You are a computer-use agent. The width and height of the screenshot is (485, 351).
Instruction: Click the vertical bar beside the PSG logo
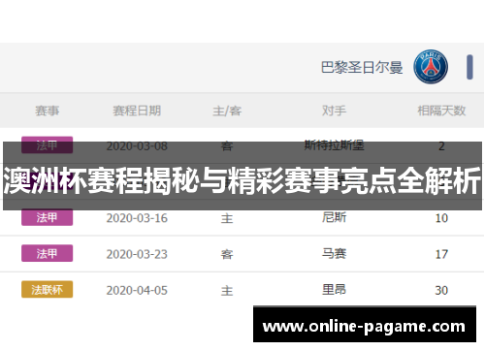tap(469, 67)
